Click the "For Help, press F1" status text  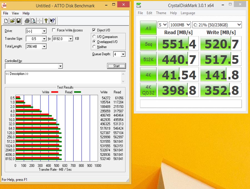[14, 180]
